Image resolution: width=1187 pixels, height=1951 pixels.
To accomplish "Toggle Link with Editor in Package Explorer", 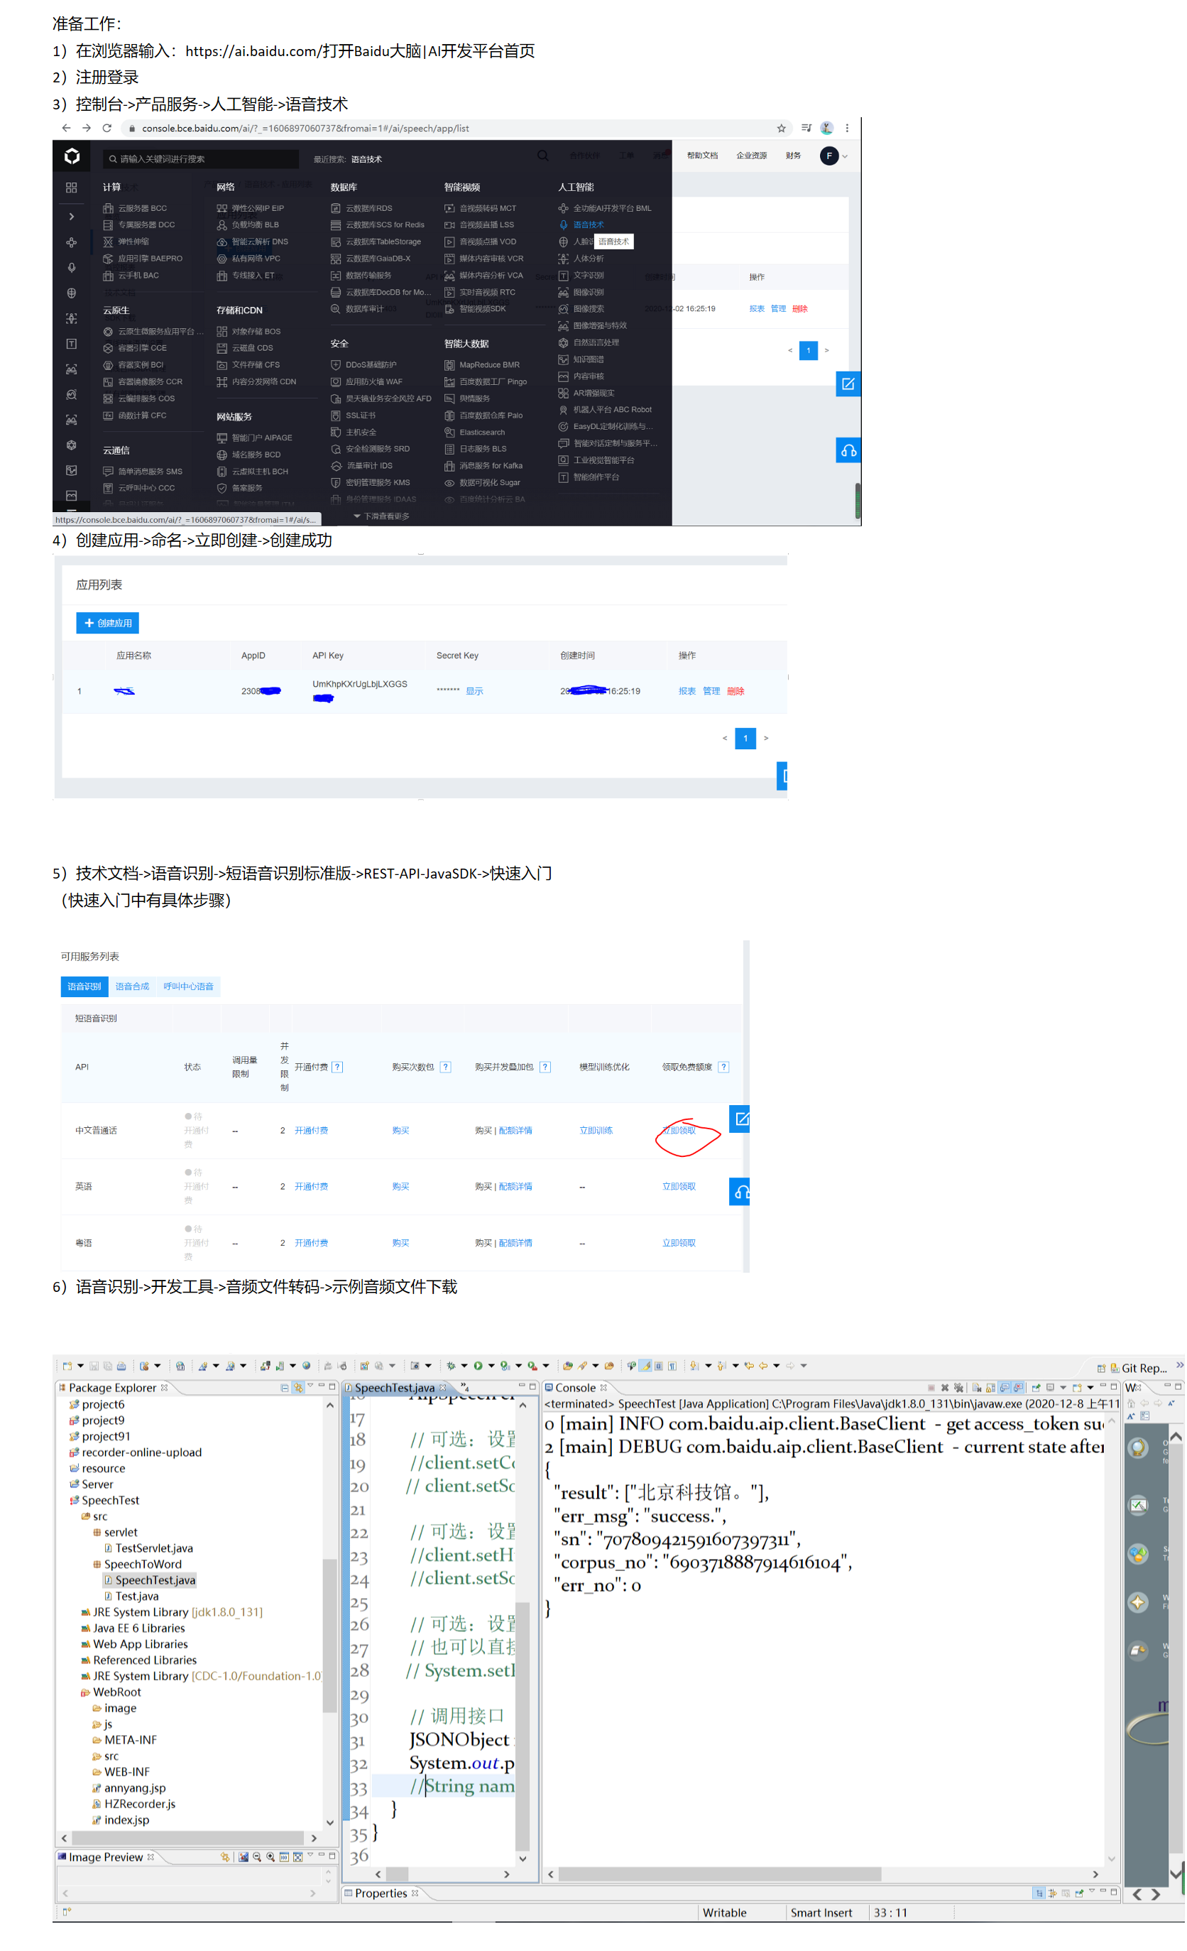I will (297, 1387).
